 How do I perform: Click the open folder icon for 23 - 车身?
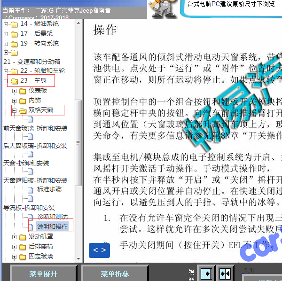click(x=14, y=81)
